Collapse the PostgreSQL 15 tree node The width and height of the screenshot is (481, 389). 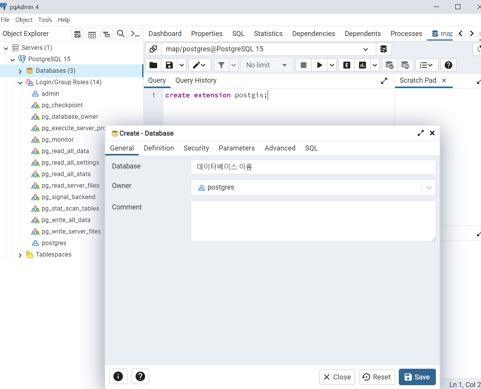pos(13,60)
